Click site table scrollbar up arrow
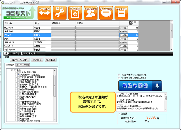This screenshot has width=181, height=130. [x=171, y=22]
